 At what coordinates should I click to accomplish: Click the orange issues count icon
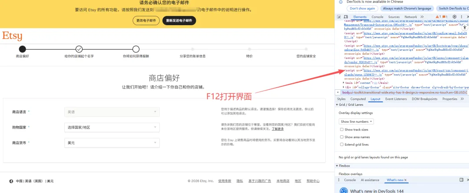click(x=444, y=17)
